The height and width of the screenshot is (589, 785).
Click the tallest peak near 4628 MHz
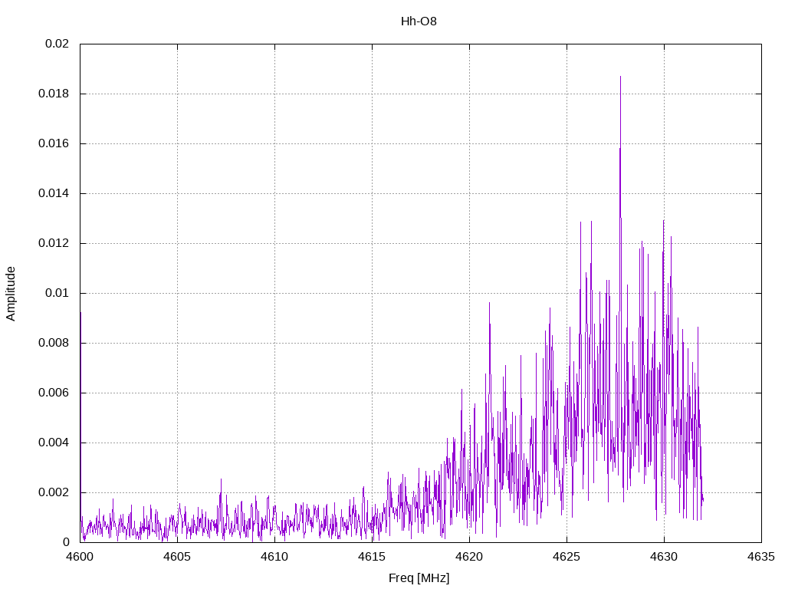(x=620, y=77)
